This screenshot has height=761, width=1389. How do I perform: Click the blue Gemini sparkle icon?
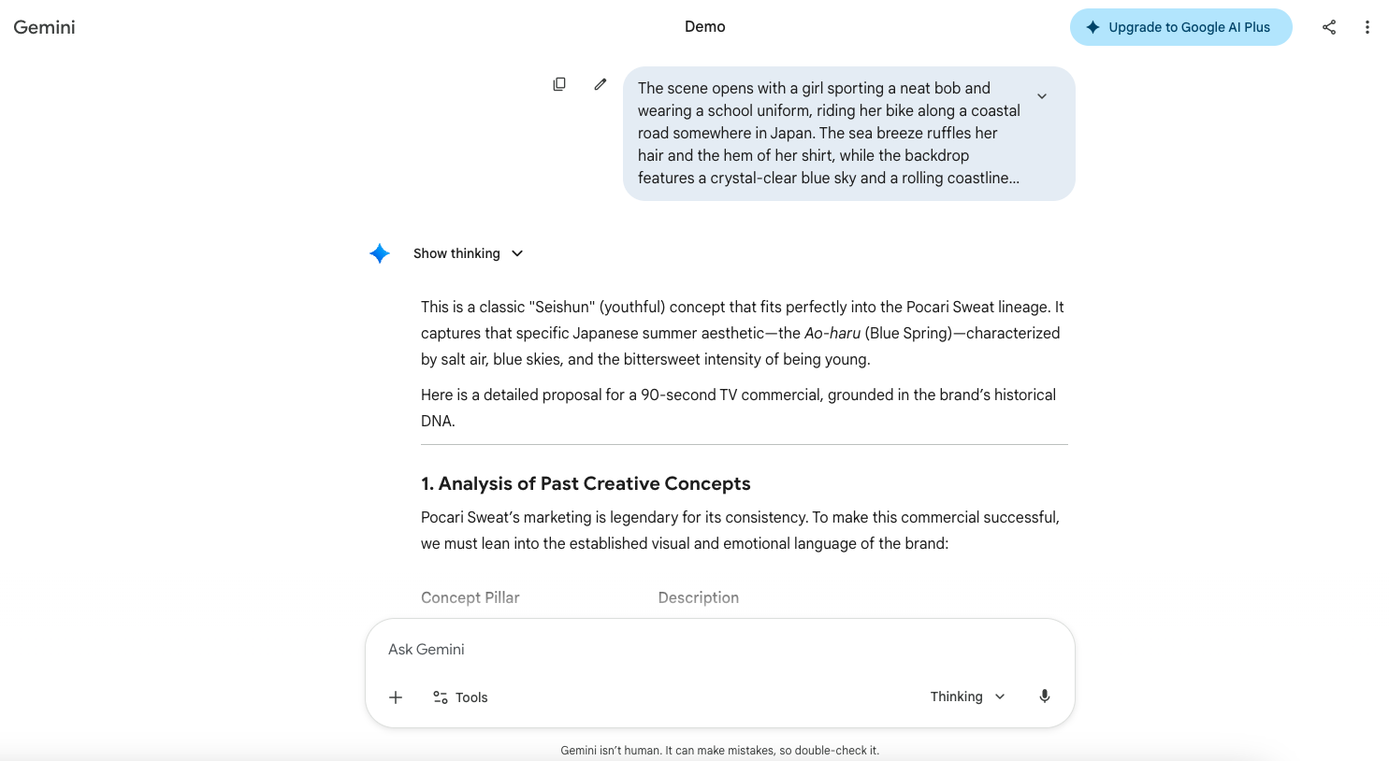(379, 253)
